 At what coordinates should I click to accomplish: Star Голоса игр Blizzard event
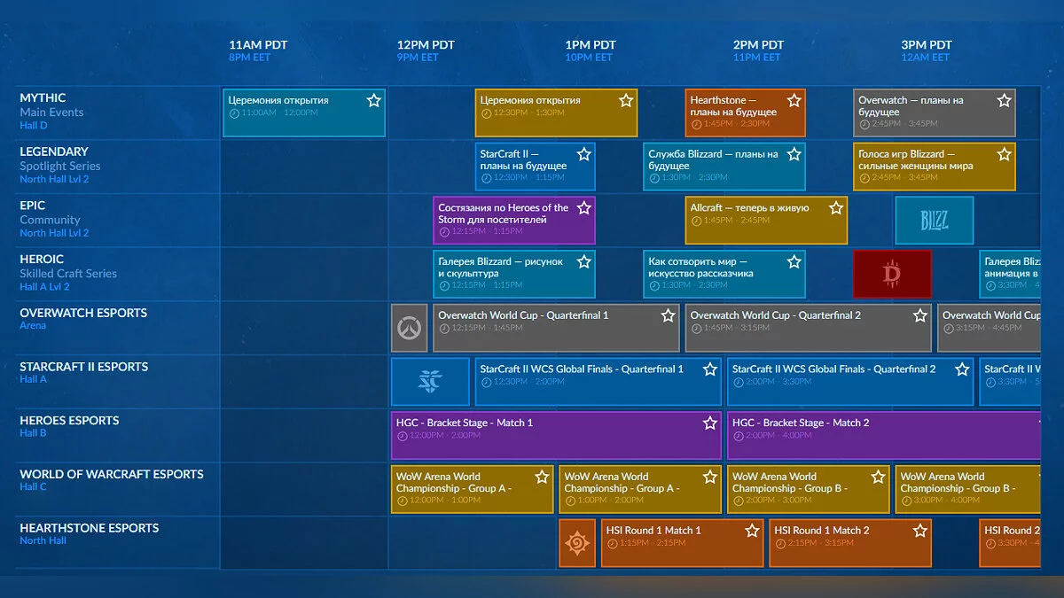pos(1004,154)
